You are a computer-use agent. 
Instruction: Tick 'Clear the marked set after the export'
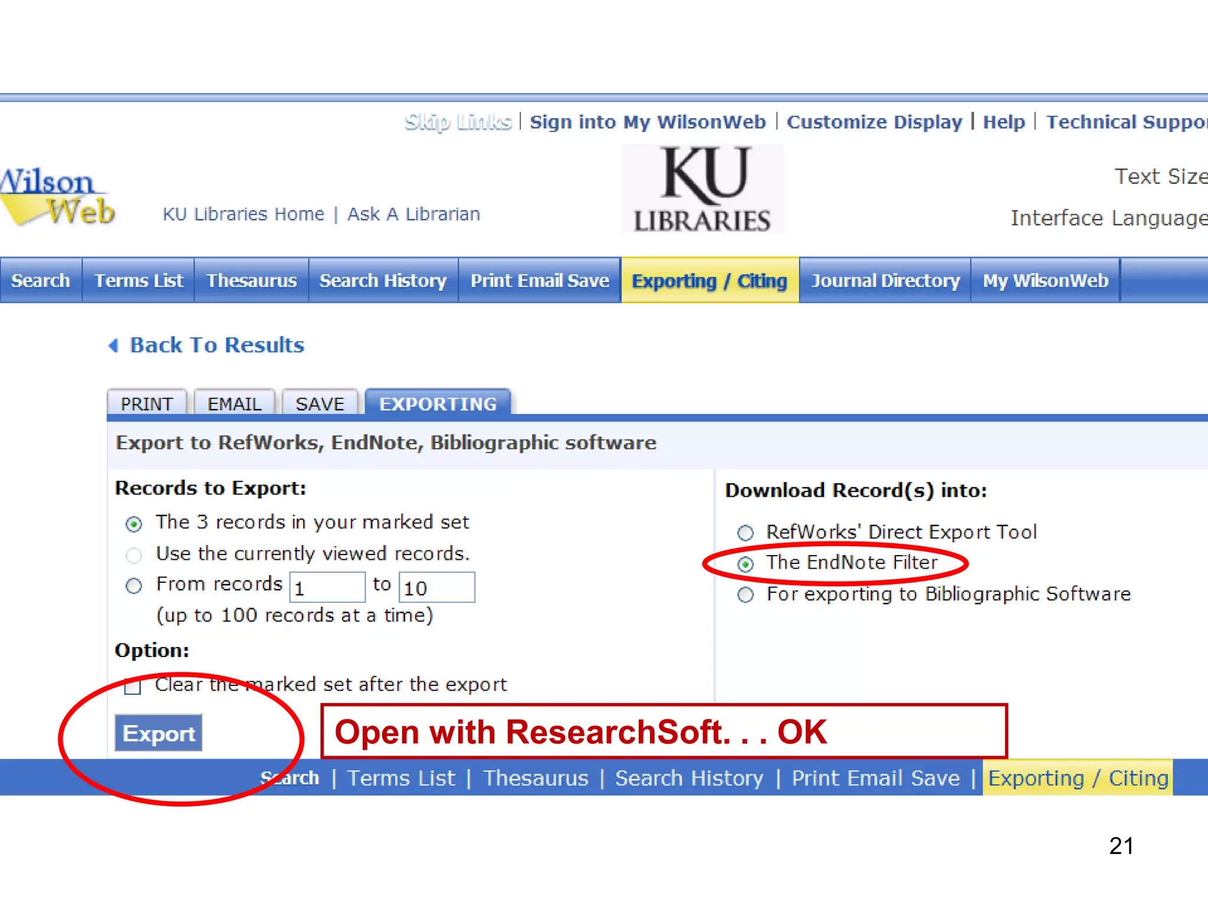(133, 687)
